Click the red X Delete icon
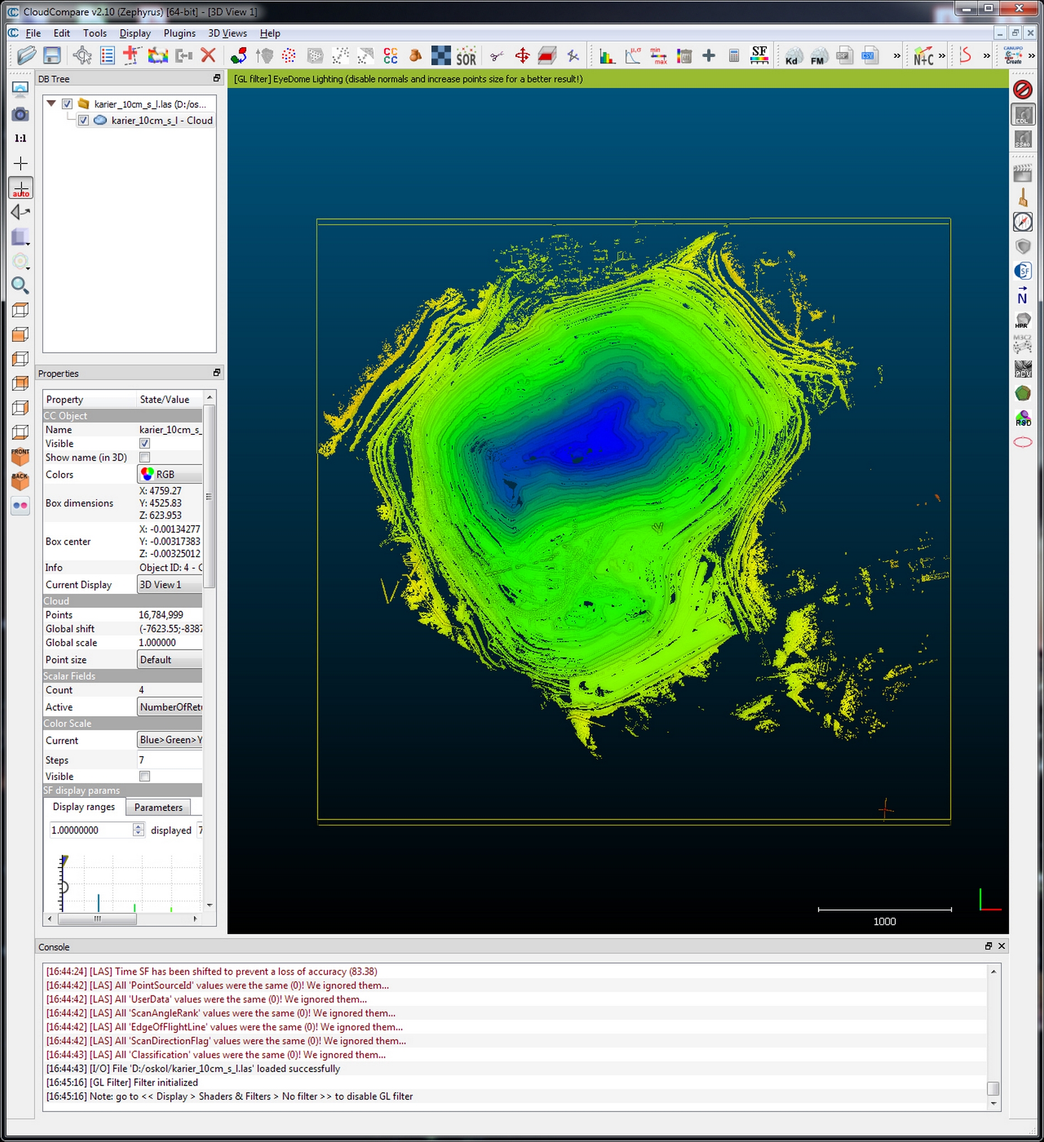 [209, 56]
